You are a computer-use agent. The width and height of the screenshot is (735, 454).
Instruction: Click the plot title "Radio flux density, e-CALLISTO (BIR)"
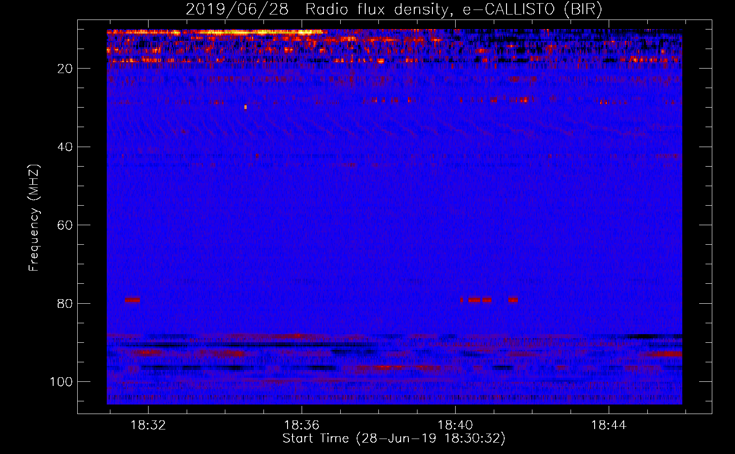pyautogui.click(x=454, y=9)
